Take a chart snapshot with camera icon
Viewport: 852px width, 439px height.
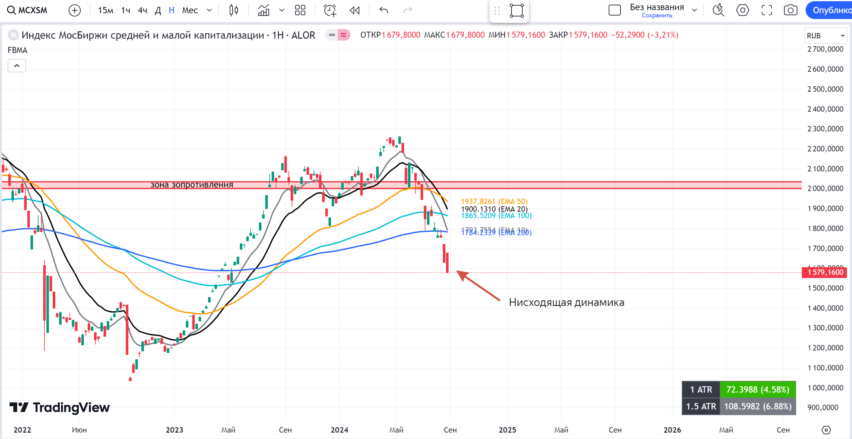pyautogui.click(x=790, y=10)
